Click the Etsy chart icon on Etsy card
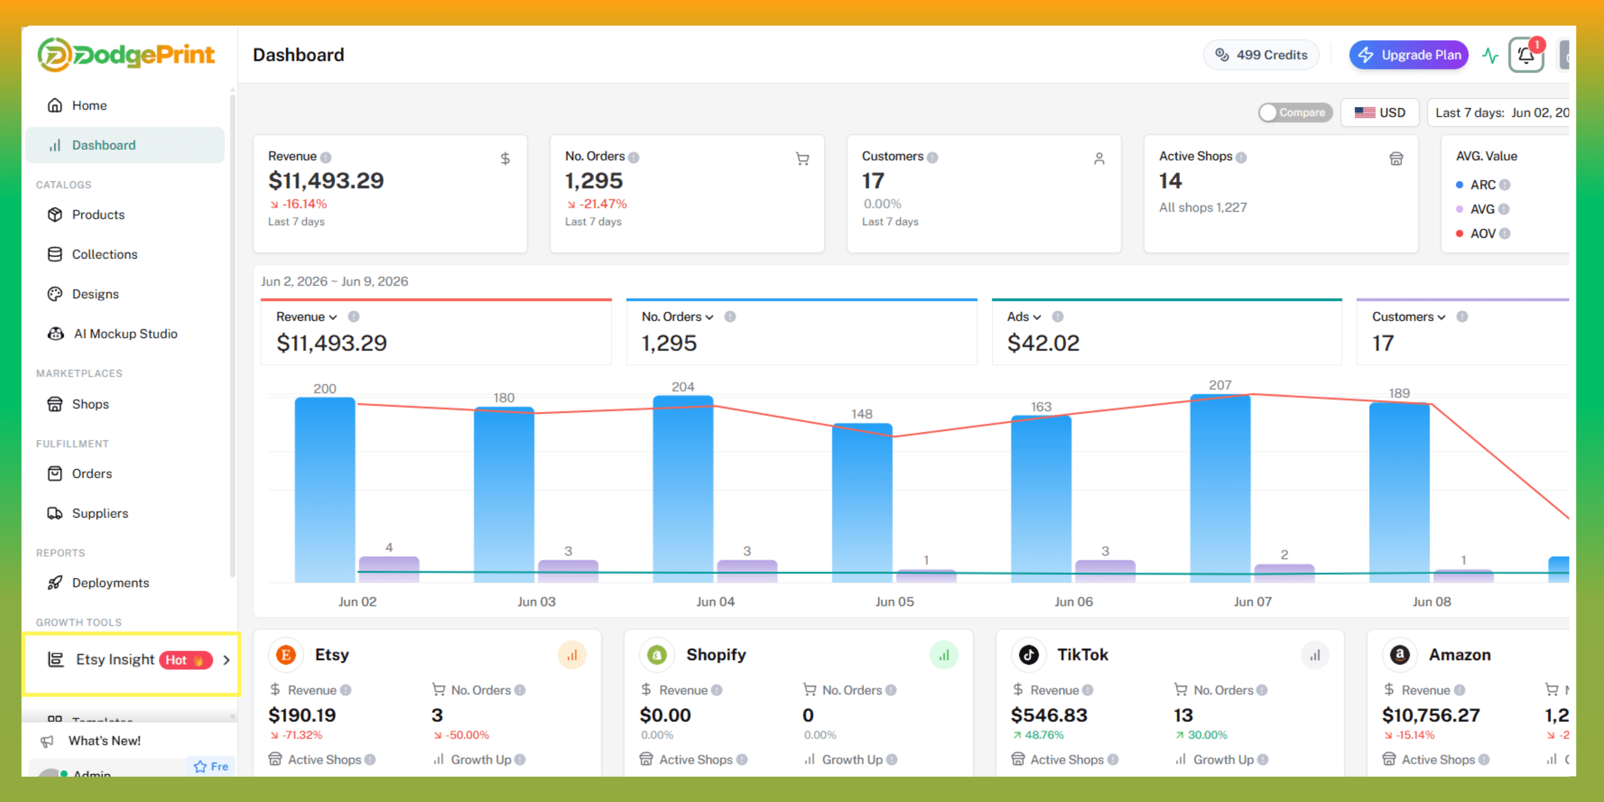Image resolution: width=1604 pixels, height=802 pixels. click(x=571, y=655)
